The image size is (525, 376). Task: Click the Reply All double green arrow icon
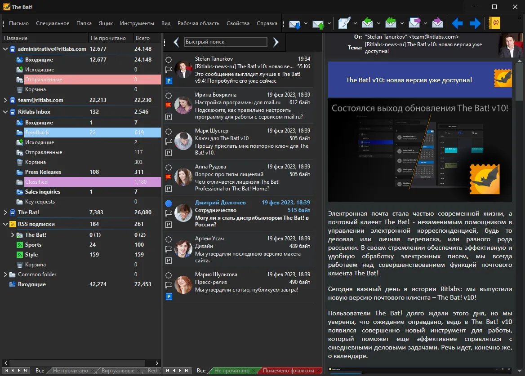pos(391,23)
